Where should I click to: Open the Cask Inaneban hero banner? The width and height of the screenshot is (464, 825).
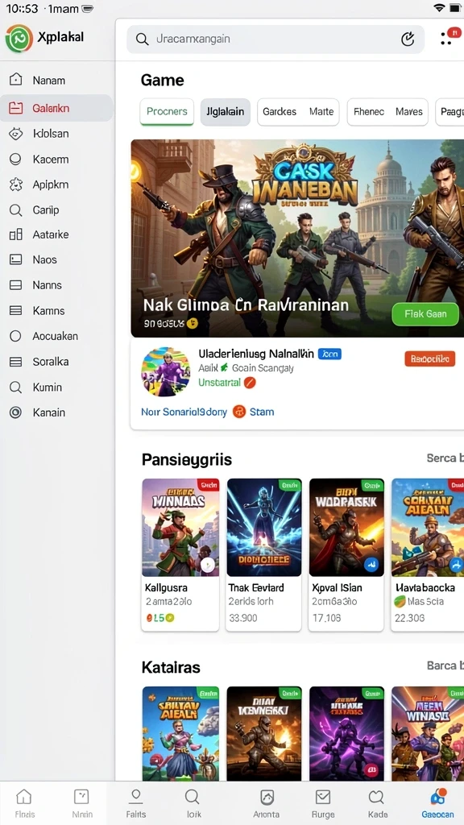point(297,238)
